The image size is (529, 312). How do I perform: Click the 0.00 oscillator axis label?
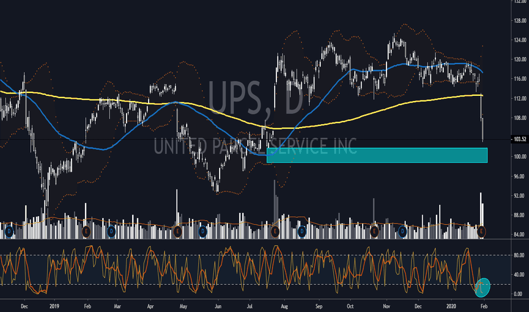(x=518, y=294)
